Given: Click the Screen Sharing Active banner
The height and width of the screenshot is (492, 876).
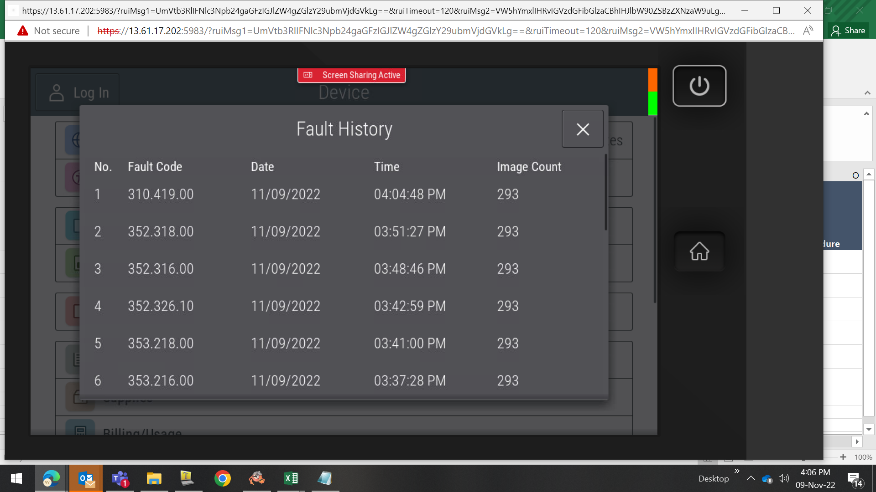Looking at the screenshot, I should click(352, 75).
